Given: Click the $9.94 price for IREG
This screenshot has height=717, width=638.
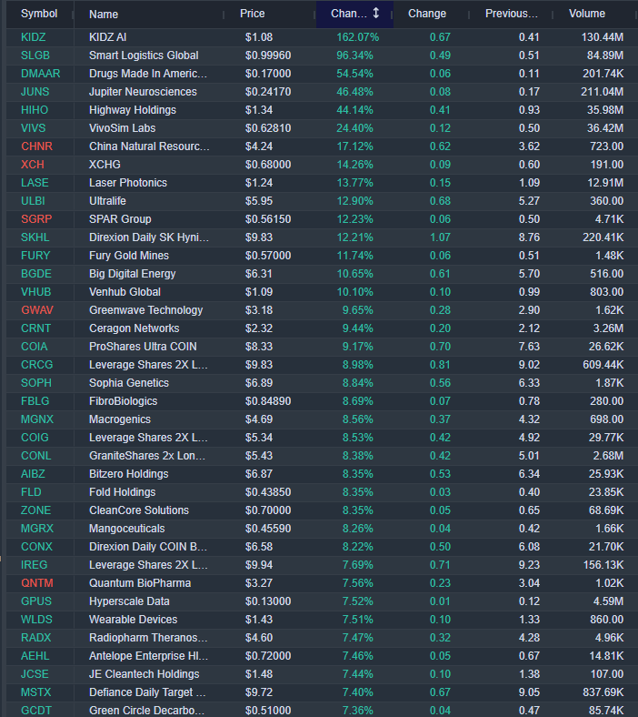Looking at the screenshot, I should tap(259, 565).
